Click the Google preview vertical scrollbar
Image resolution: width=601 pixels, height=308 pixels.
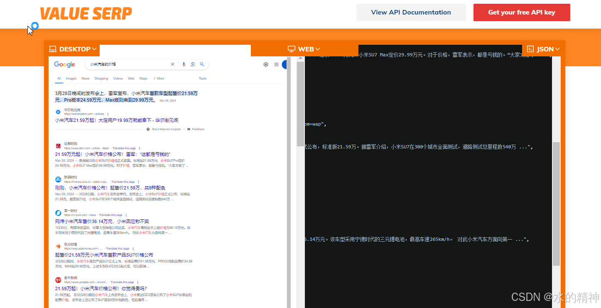pos(289,182)
